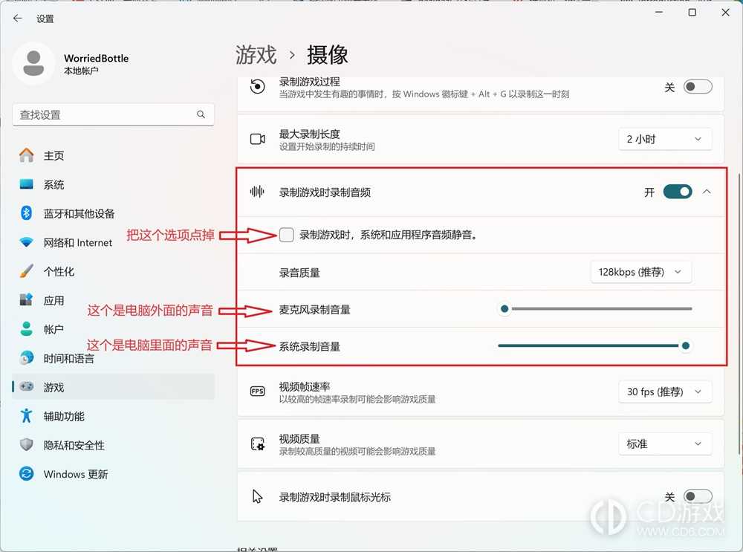Navigate to 游戏 in the breadcrumb
743x552 pixels.
coord(255,55)
